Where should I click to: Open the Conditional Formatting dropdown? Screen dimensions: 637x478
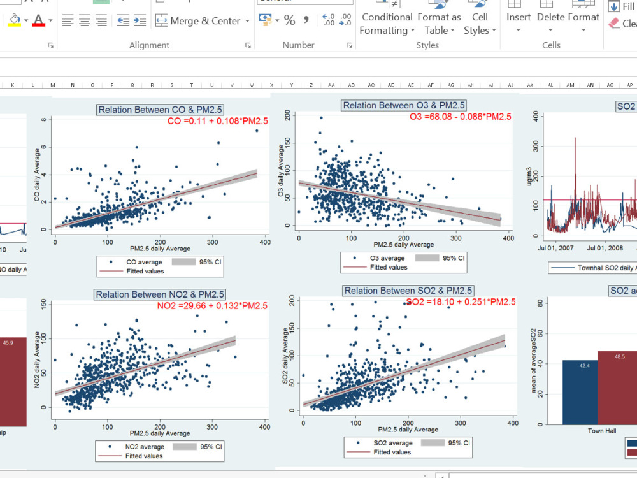387,21
